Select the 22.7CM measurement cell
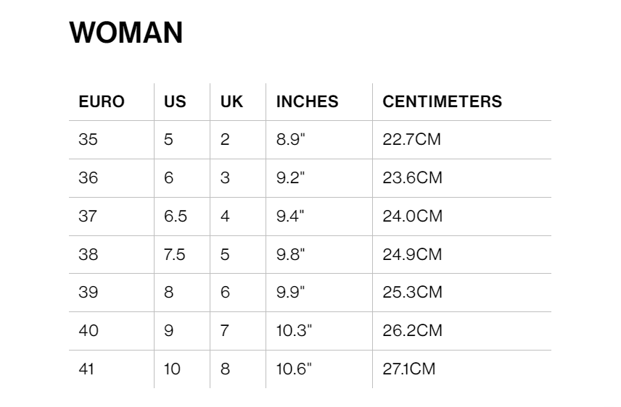 [x=411, y=139]
